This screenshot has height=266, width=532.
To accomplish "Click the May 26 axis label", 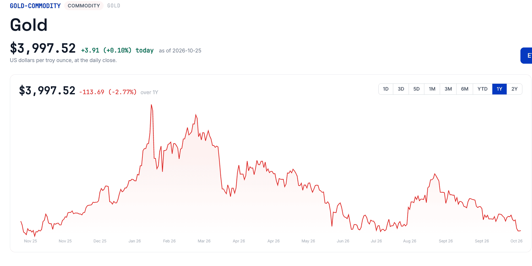I will coord(308,241).
